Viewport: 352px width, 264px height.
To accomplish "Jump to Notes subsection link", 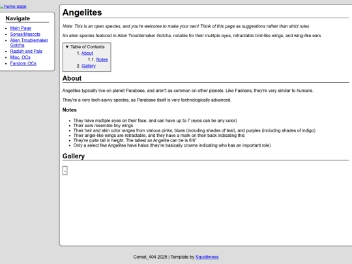I will [x=102, y=59].
